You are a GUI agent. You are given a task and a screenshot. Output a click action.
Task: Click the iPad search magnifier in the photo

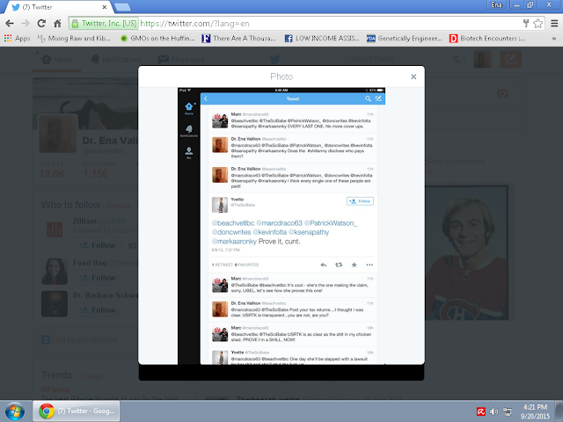coord(368,98)
